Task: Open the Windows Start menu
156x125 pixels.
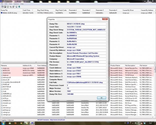Action: coord(3,123)
